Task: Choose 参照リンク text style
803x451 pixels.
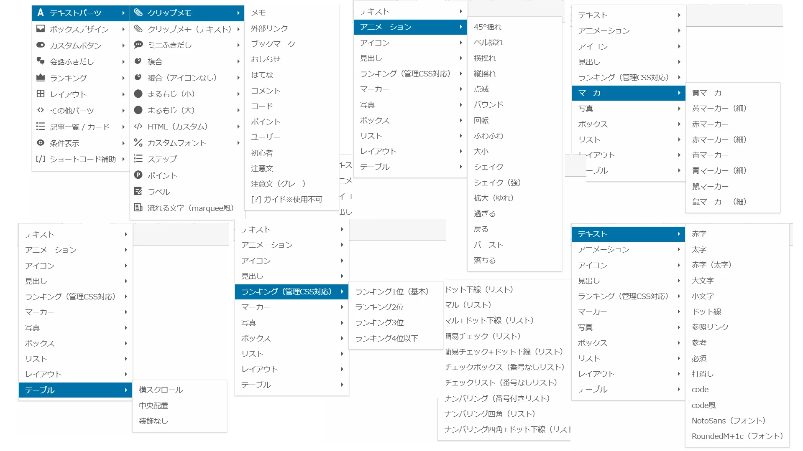Action: [x=710, y=327]
